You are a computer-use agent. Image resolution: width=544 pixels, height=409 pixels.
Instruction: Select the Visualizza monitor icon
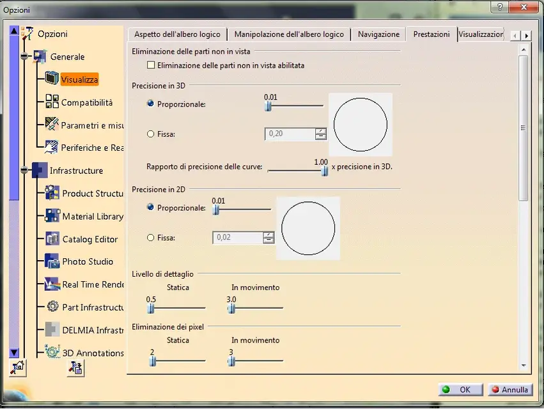(x=52, y=78)
